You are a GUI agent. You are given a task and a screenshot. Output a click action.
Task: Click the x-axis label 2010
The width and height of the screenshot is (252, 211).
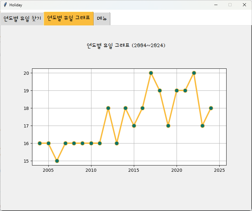coord(91,170)
